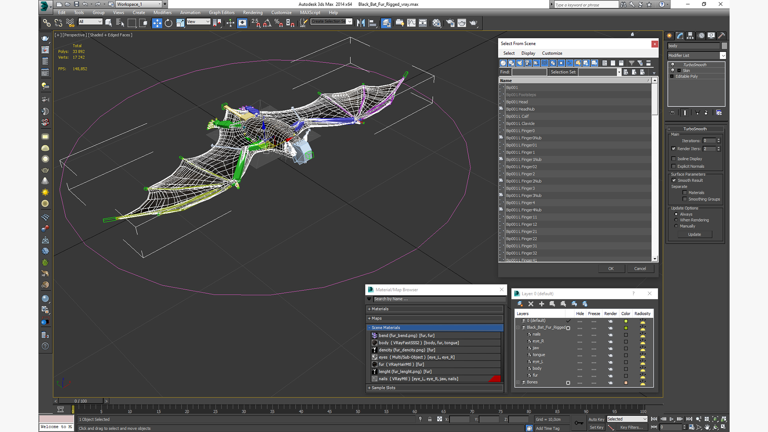Click OK in Select From Scene dialog

611,269
